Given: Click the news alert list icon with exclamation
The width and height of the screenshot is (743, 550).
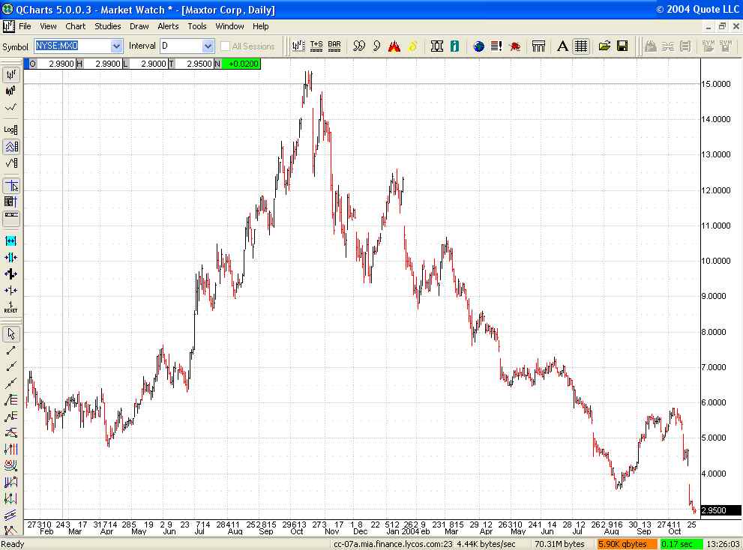Looking at the screenshot, I should point(496,46).
